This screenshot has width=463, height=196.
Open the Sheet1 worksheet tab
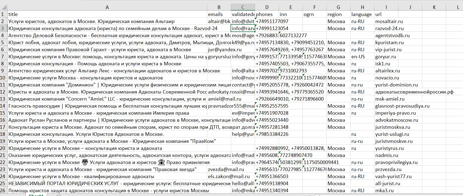36,195
